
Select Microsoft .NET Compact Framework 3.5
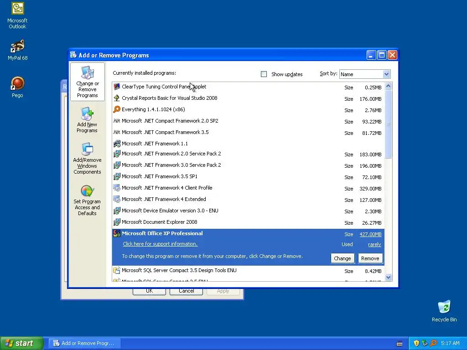(248, 132)
